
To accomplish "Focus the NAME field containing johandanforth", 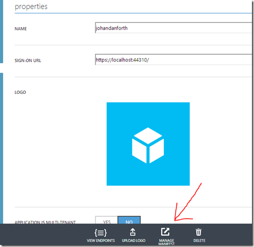I will coord(174,28).
